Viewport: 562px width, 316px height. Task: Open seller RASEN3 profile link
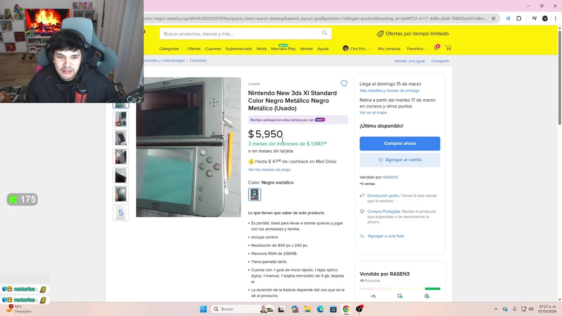click(390, 177)
